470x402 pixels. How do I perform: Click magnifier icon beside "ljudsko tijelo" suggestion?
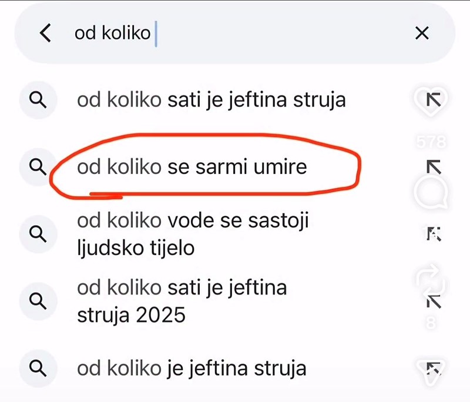pos(38,235)
